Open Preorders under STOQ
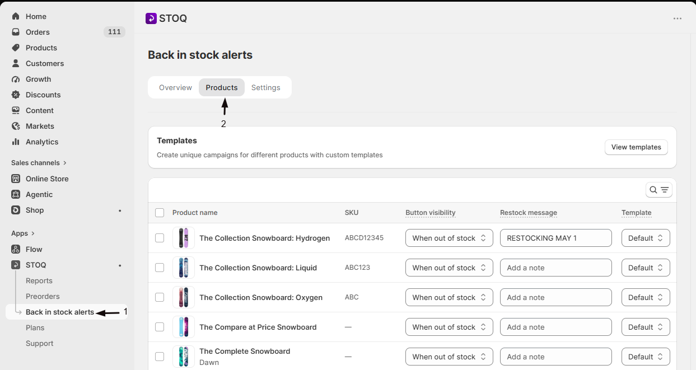696x370 pixels. [43, 296]
